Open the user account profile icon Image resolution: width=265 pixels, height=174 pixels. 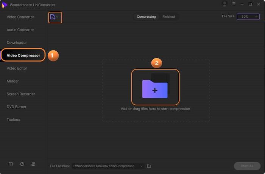[x=225, y=4]
